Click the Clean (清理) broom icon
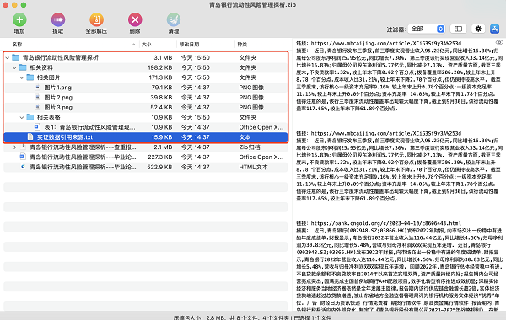This screenshot has height=320, width=506. coord(174,20)
